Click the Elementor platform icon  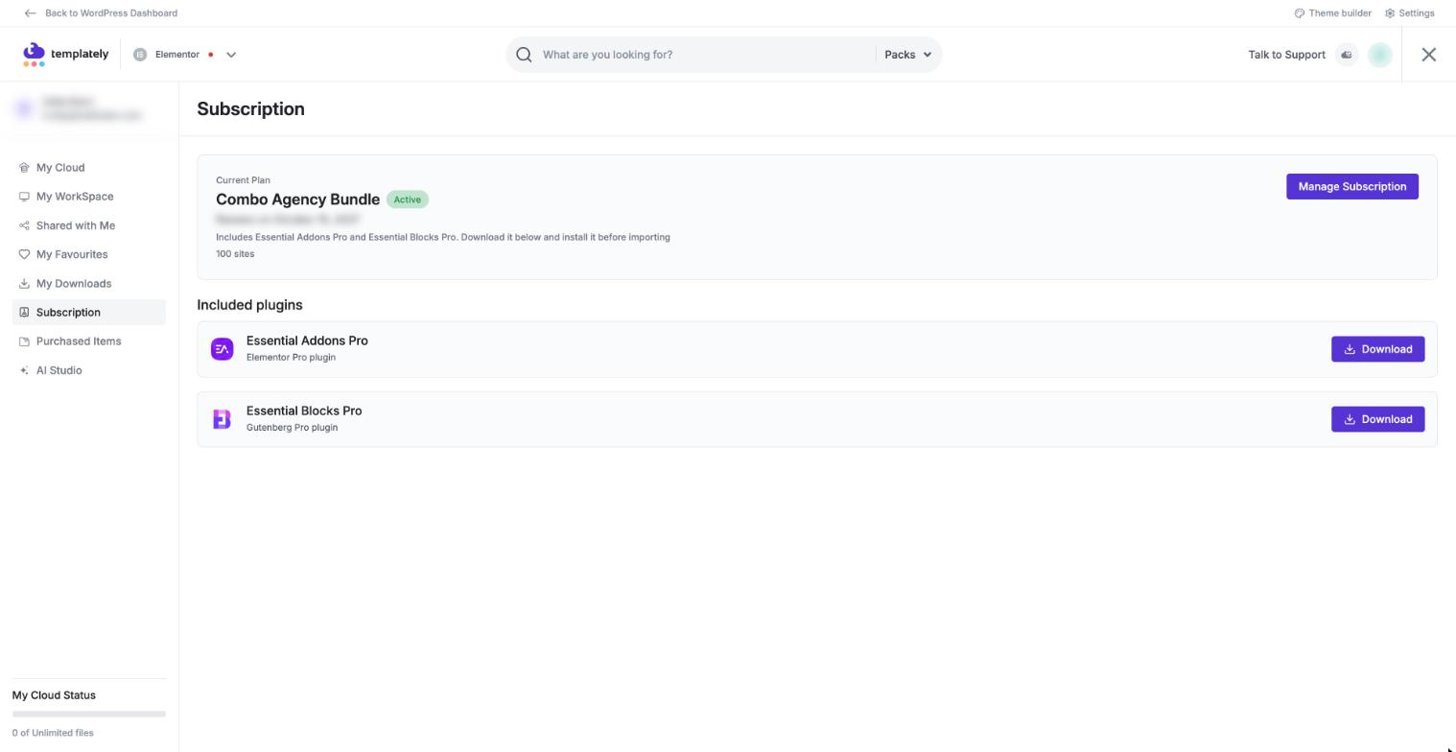(140, 55)
